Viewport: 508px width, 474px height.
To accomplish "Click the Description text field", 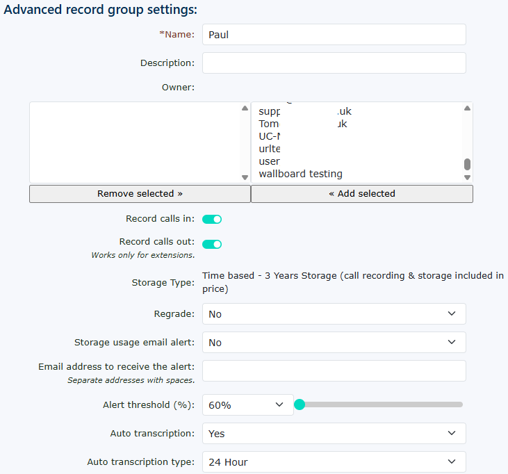I will 334,63.
